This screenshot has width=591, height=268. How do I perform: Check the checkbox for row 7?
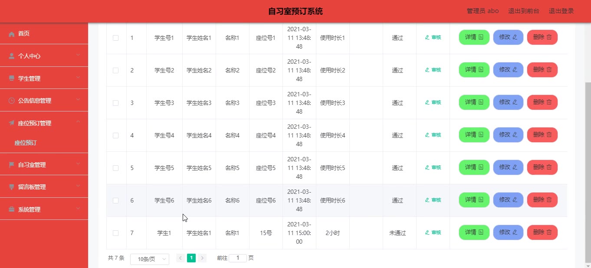click(115, 233)
